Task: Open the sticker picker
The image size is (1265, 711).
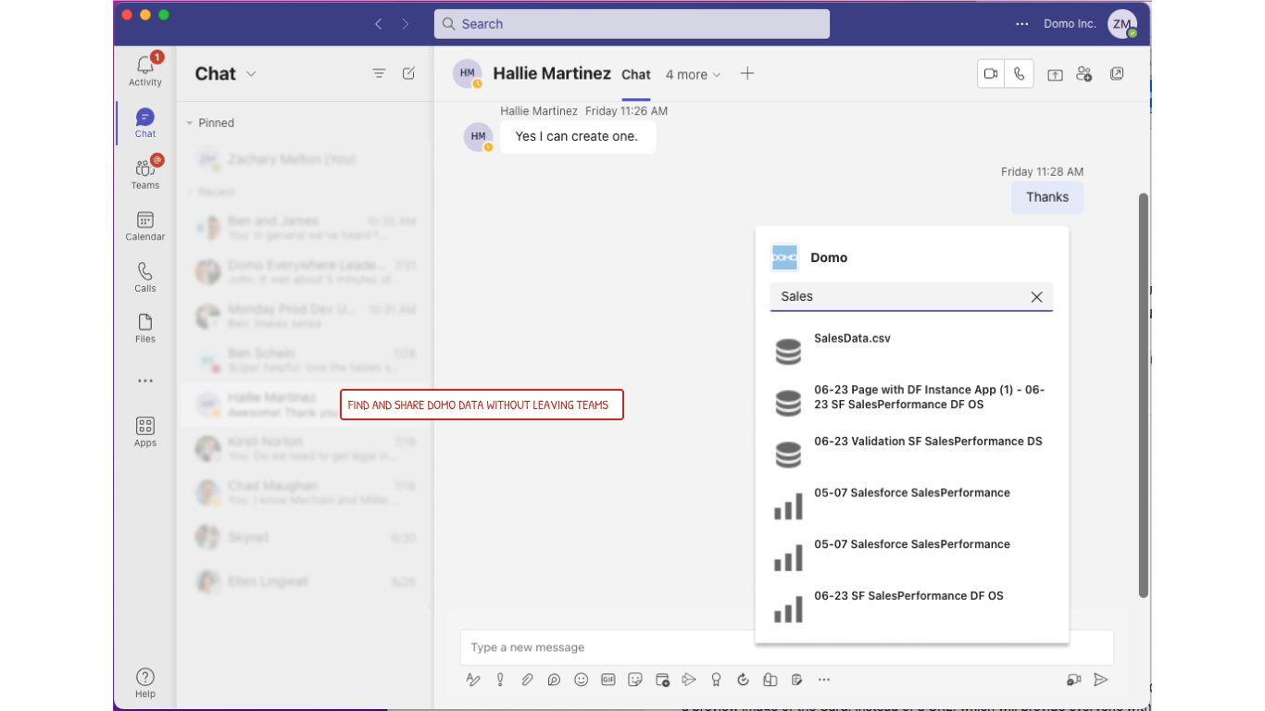Action: click(635, 680)
